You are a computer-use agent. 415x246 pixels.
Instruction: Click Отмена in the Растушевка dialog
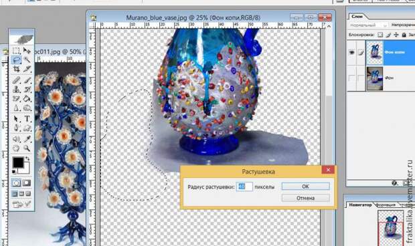click(305, 198)
